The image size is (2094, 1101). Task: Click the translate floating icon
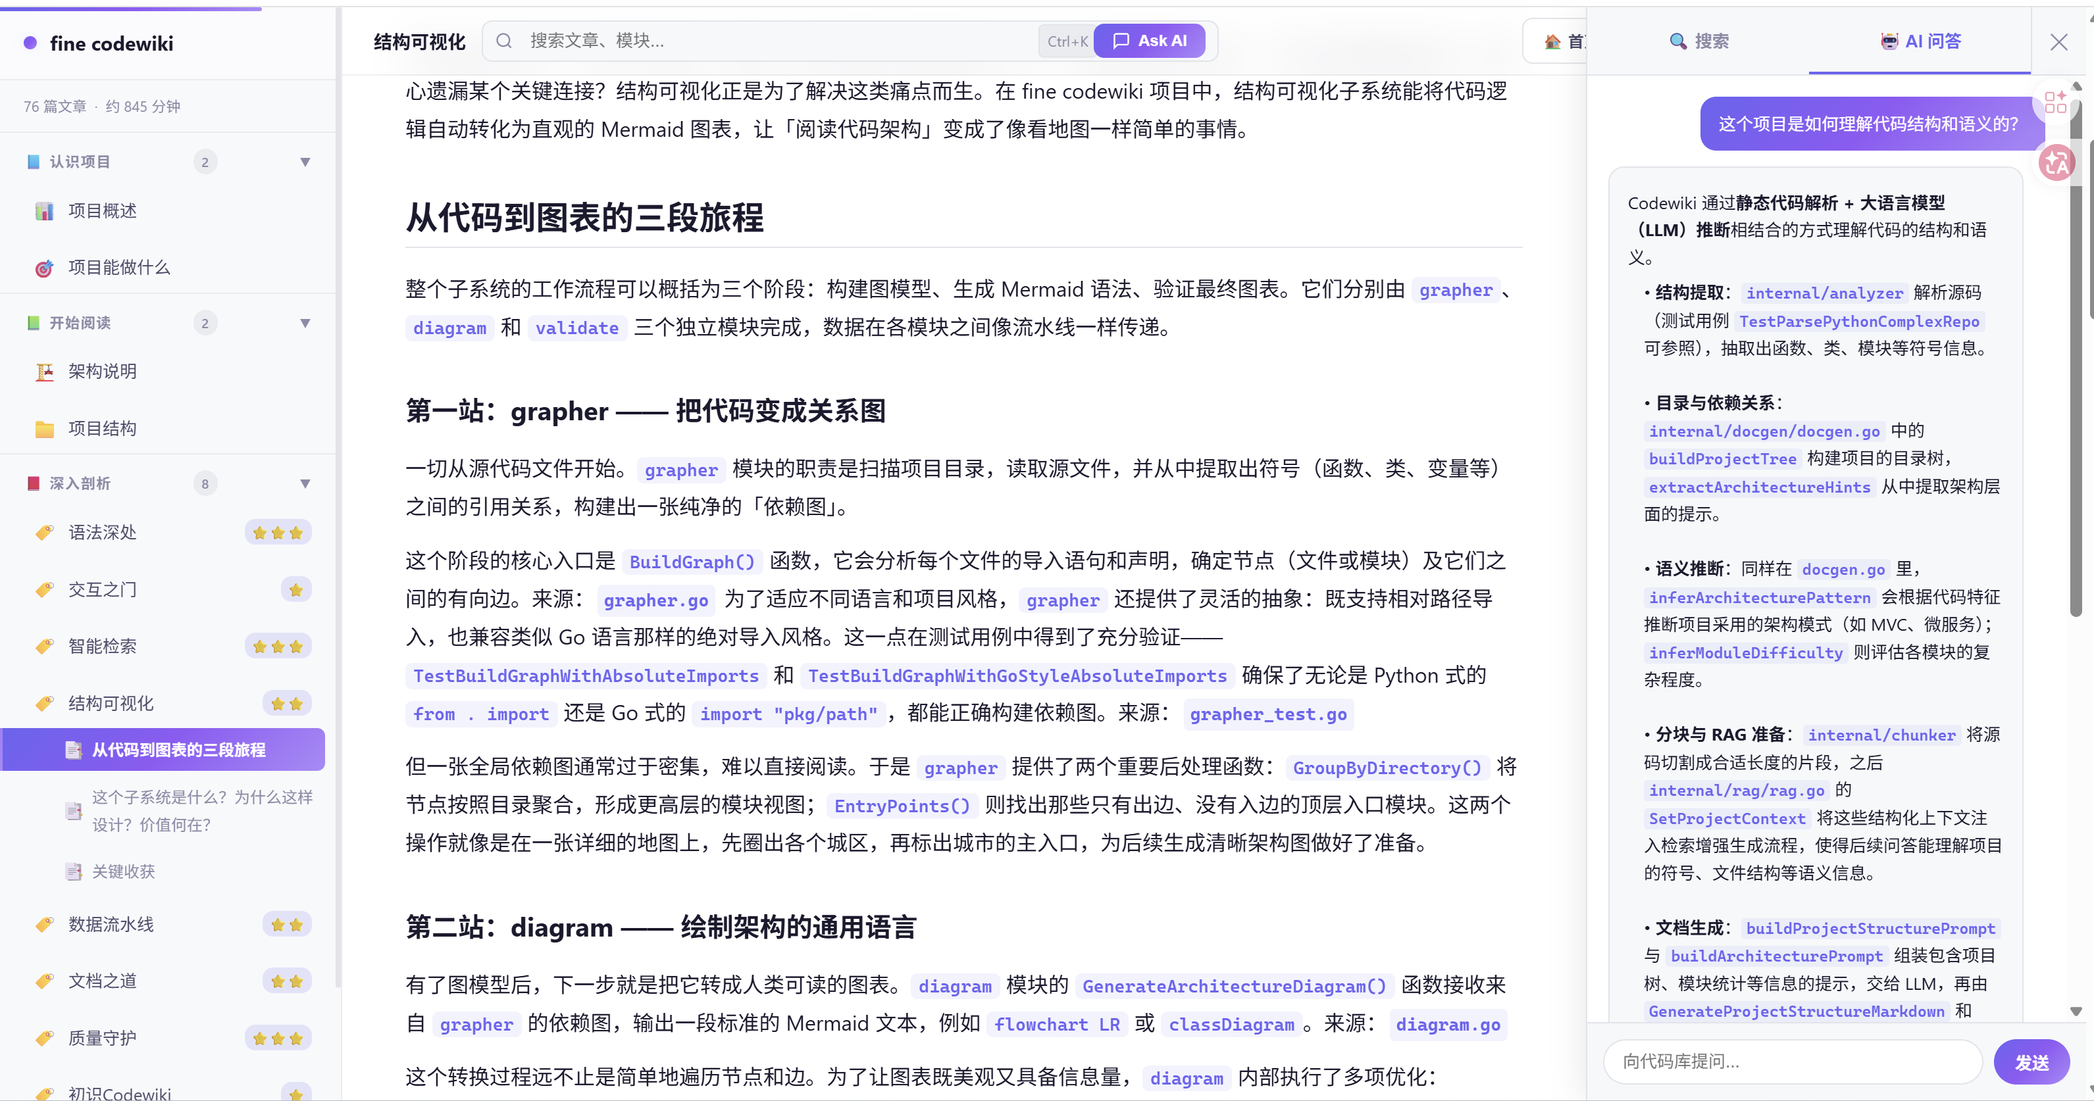2057,163
